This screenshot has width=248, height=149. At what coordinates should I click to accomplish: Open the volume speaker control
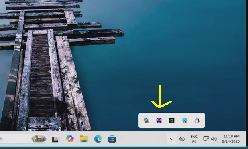pos(214,139)
